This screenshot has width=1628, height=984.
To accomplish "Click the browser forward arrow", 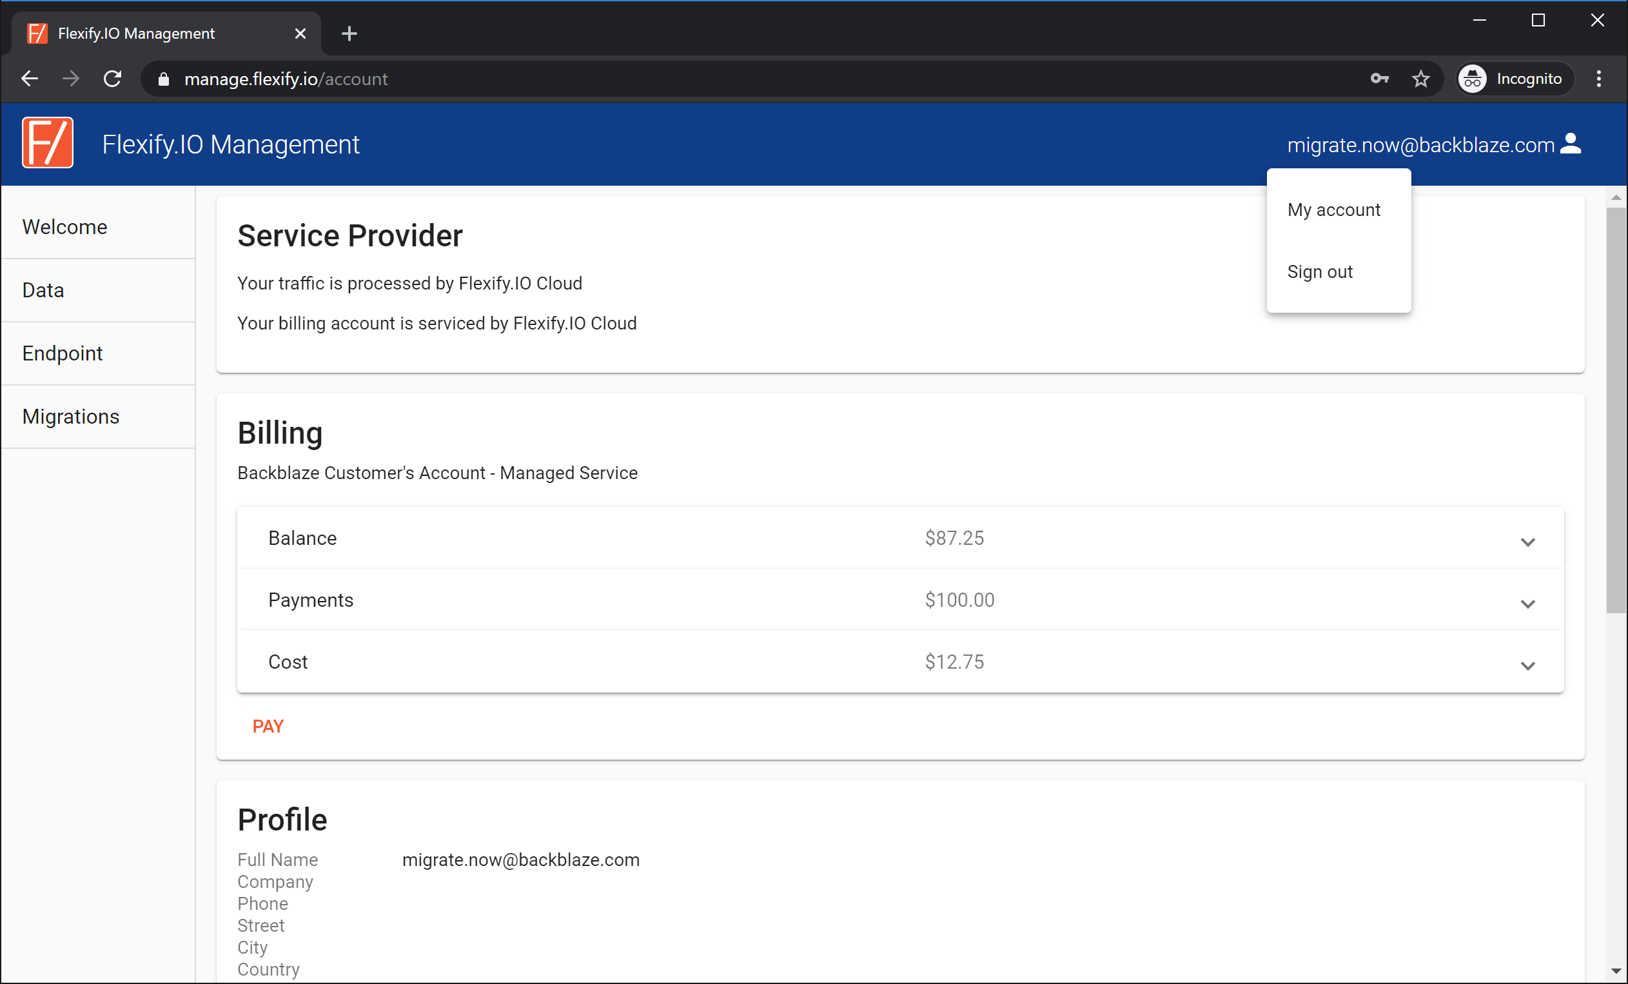I will (x=71, y=79).
